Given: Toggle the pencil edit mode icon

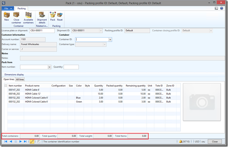Looking at the screenshot, I should tap(32, 141).
